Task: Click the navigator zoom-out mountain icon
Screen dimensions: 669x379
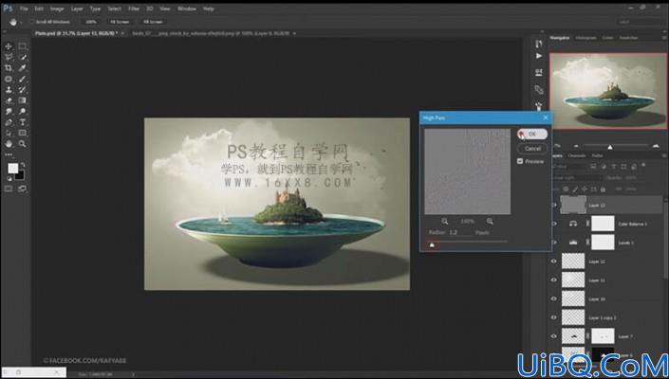Action: 576,146
